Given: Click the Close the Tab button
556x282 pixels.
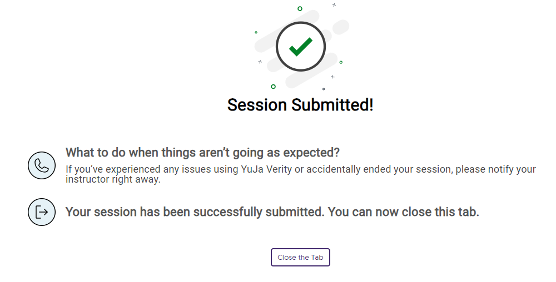Looking at the screenshot, I should click(x=300, y=257).
